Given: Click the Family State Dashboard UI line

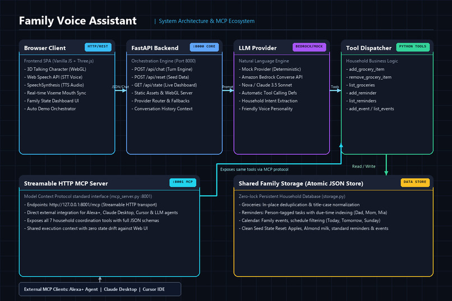Looking at the screenshot, I should click(51, 101).
